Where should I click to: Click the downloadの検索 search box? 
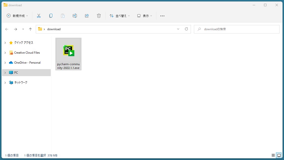point(236,29)
